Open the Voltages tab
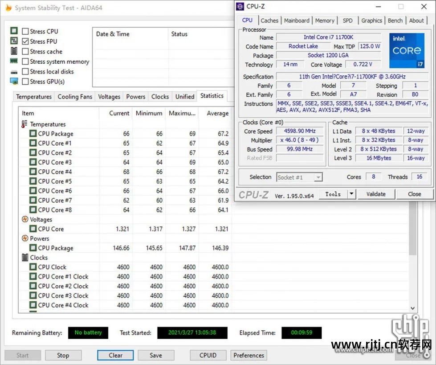436x365 pixels. 109,97
